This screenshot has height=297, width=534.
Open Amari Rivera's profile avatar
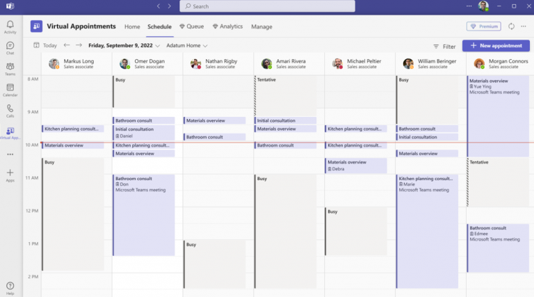(266, 63)
